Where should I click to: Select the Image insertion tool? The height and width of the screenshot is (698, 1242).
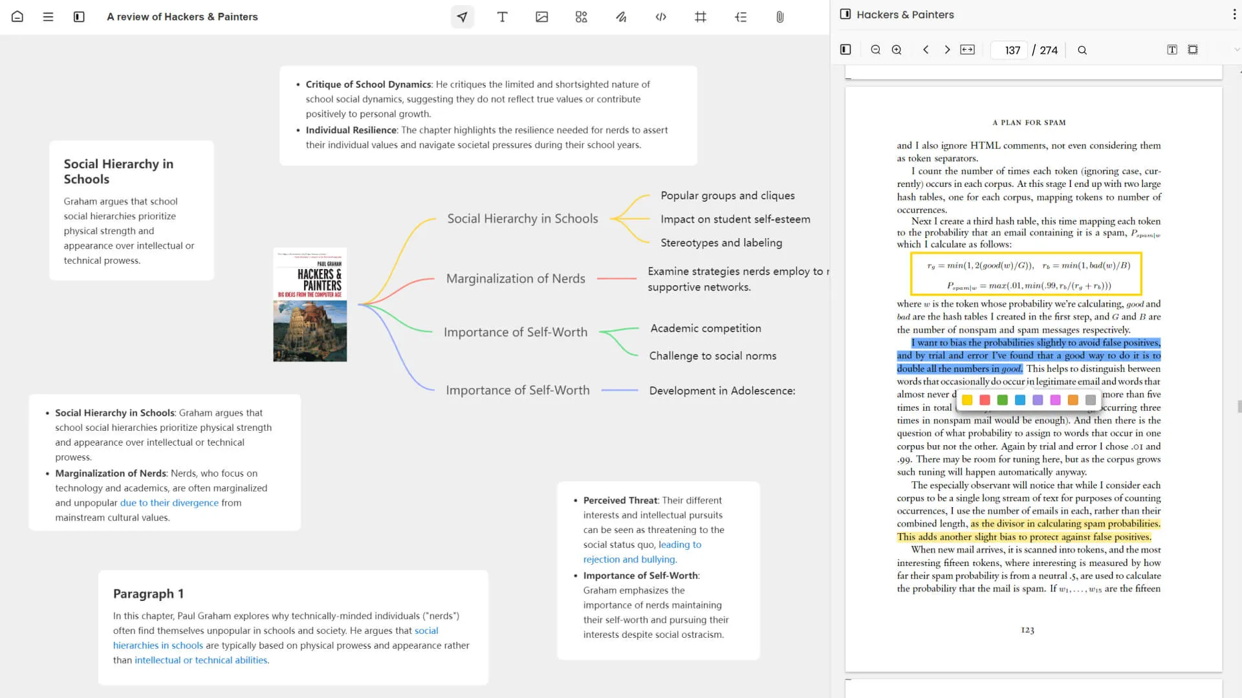pyautogui.click(x=541, y=17)
